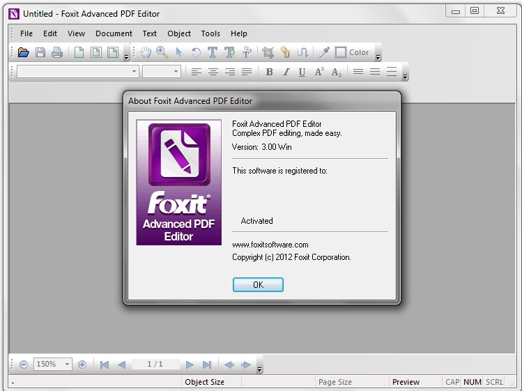
Task: Click OK to close About dialog
Action: tap(258, 285)
